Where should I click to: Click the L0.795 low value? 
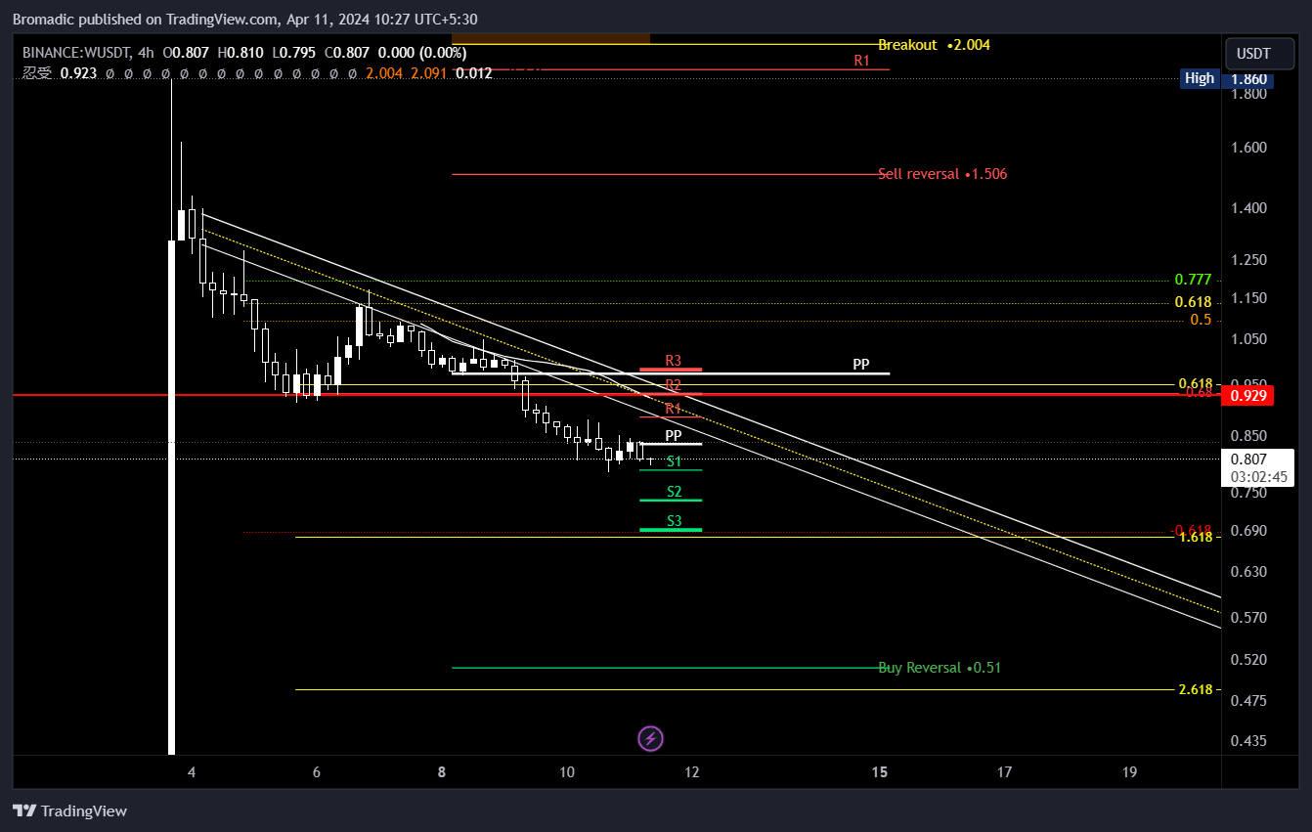tap(292, 54)
